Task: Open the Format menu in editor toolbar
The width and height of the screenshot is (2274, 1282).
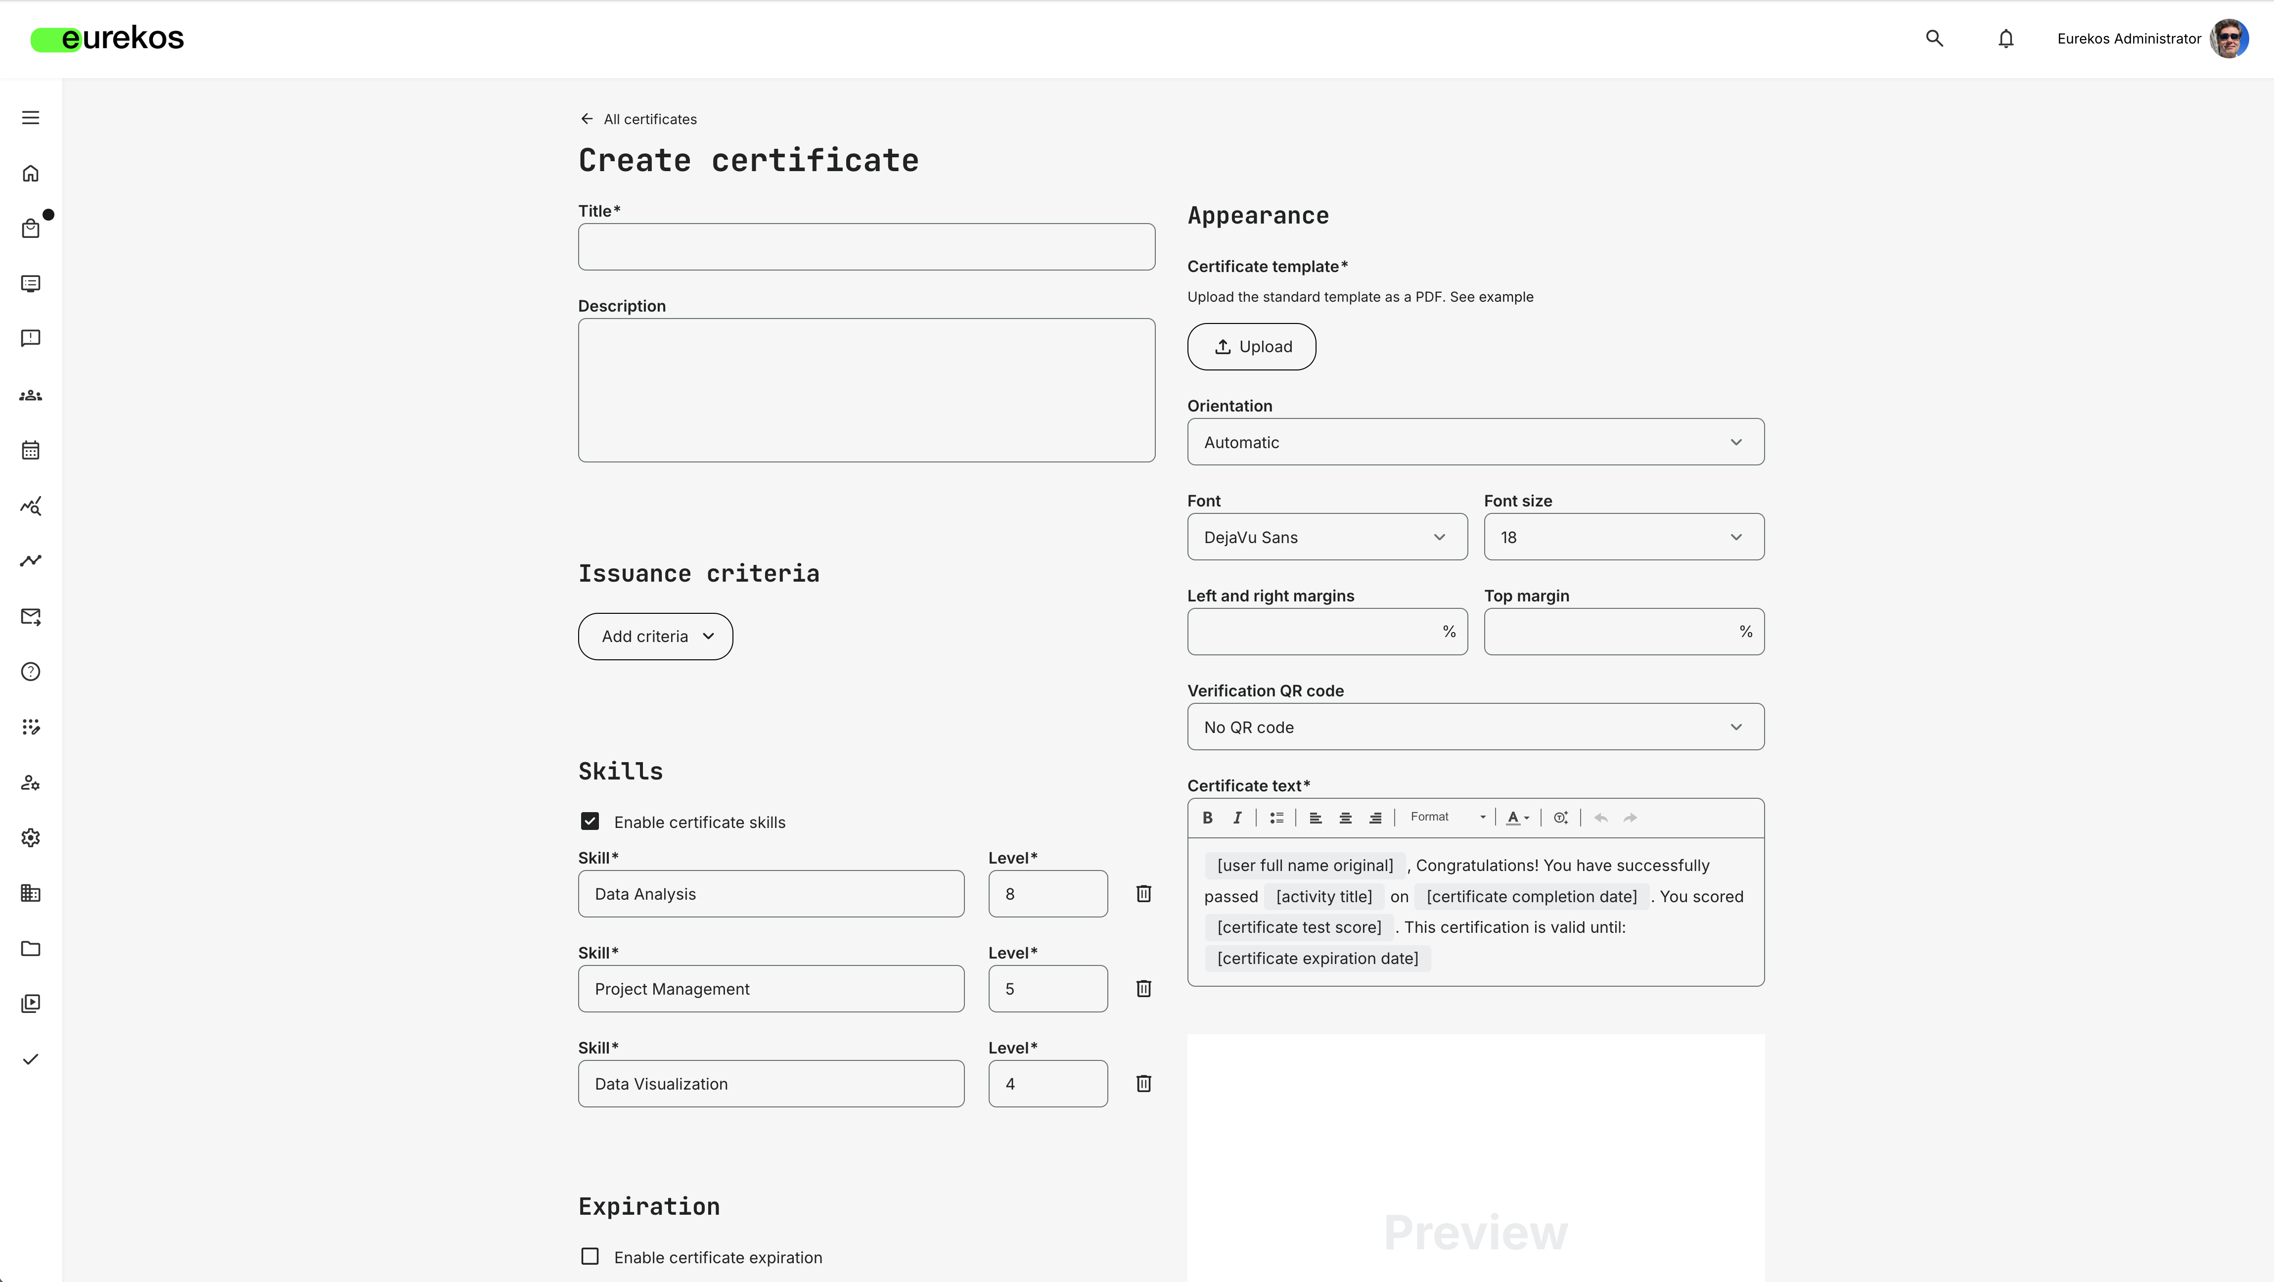Action: coord(1448,818)
